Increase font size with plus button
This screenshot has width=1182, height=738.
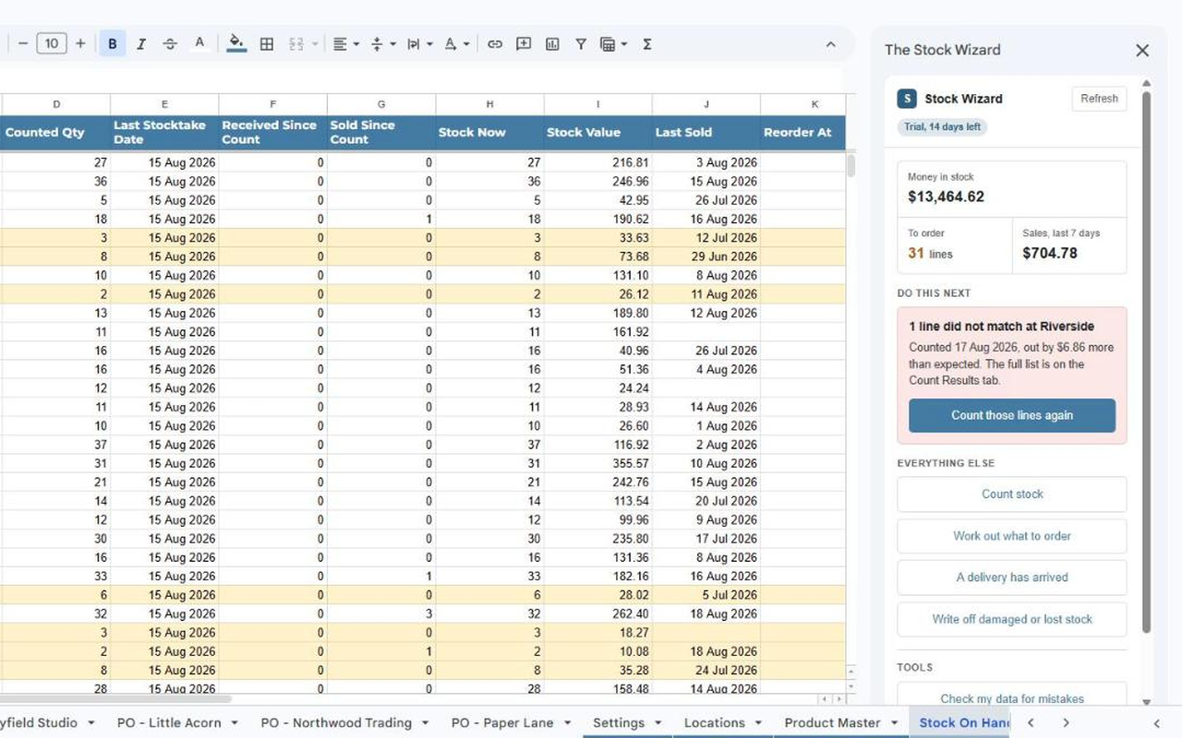pos(80,43)
